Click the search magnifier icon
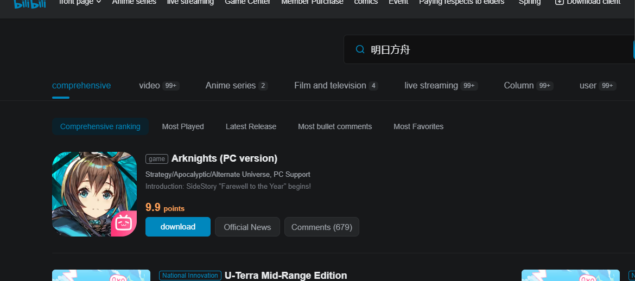This screenshot has height=281, width=635. click(x=360, y=49)
